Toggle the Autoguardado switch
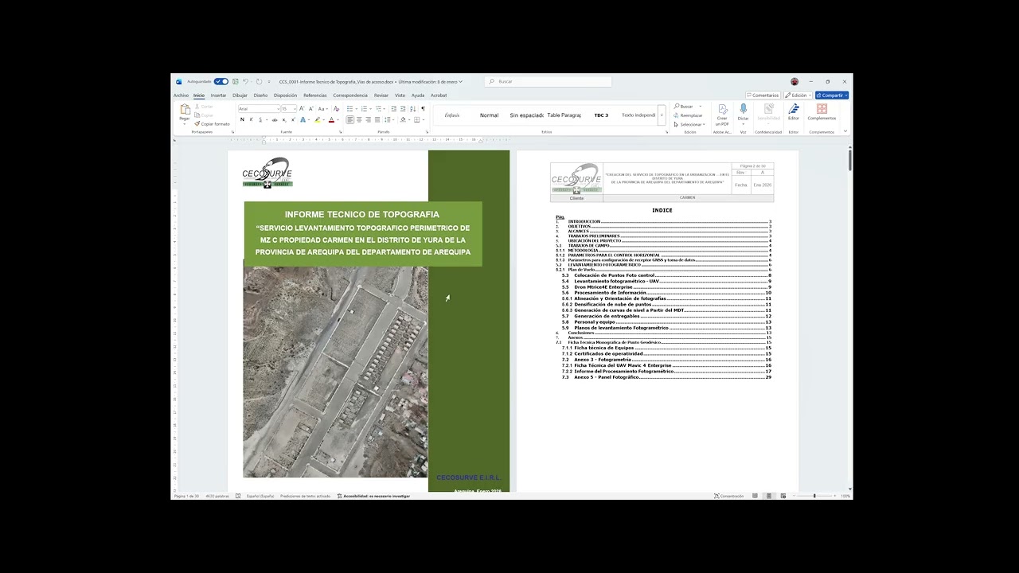Viewport: 1019px width, 573px height. (221, 81)
